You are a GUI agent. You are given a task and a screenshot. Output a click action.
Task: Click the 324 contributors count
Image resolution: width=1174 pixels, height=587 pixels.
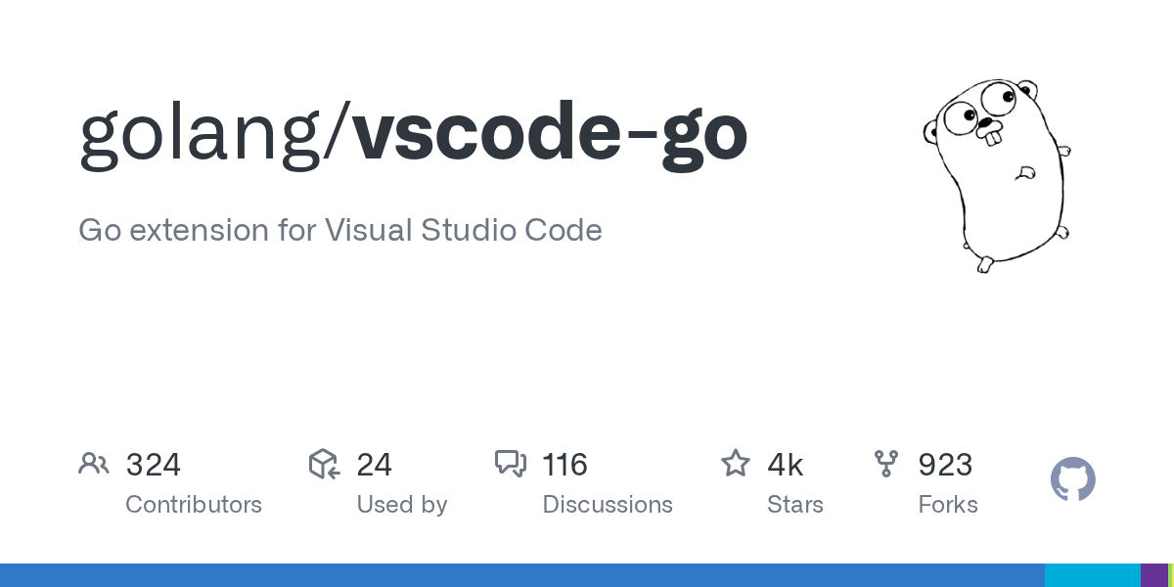coord(154,464)
